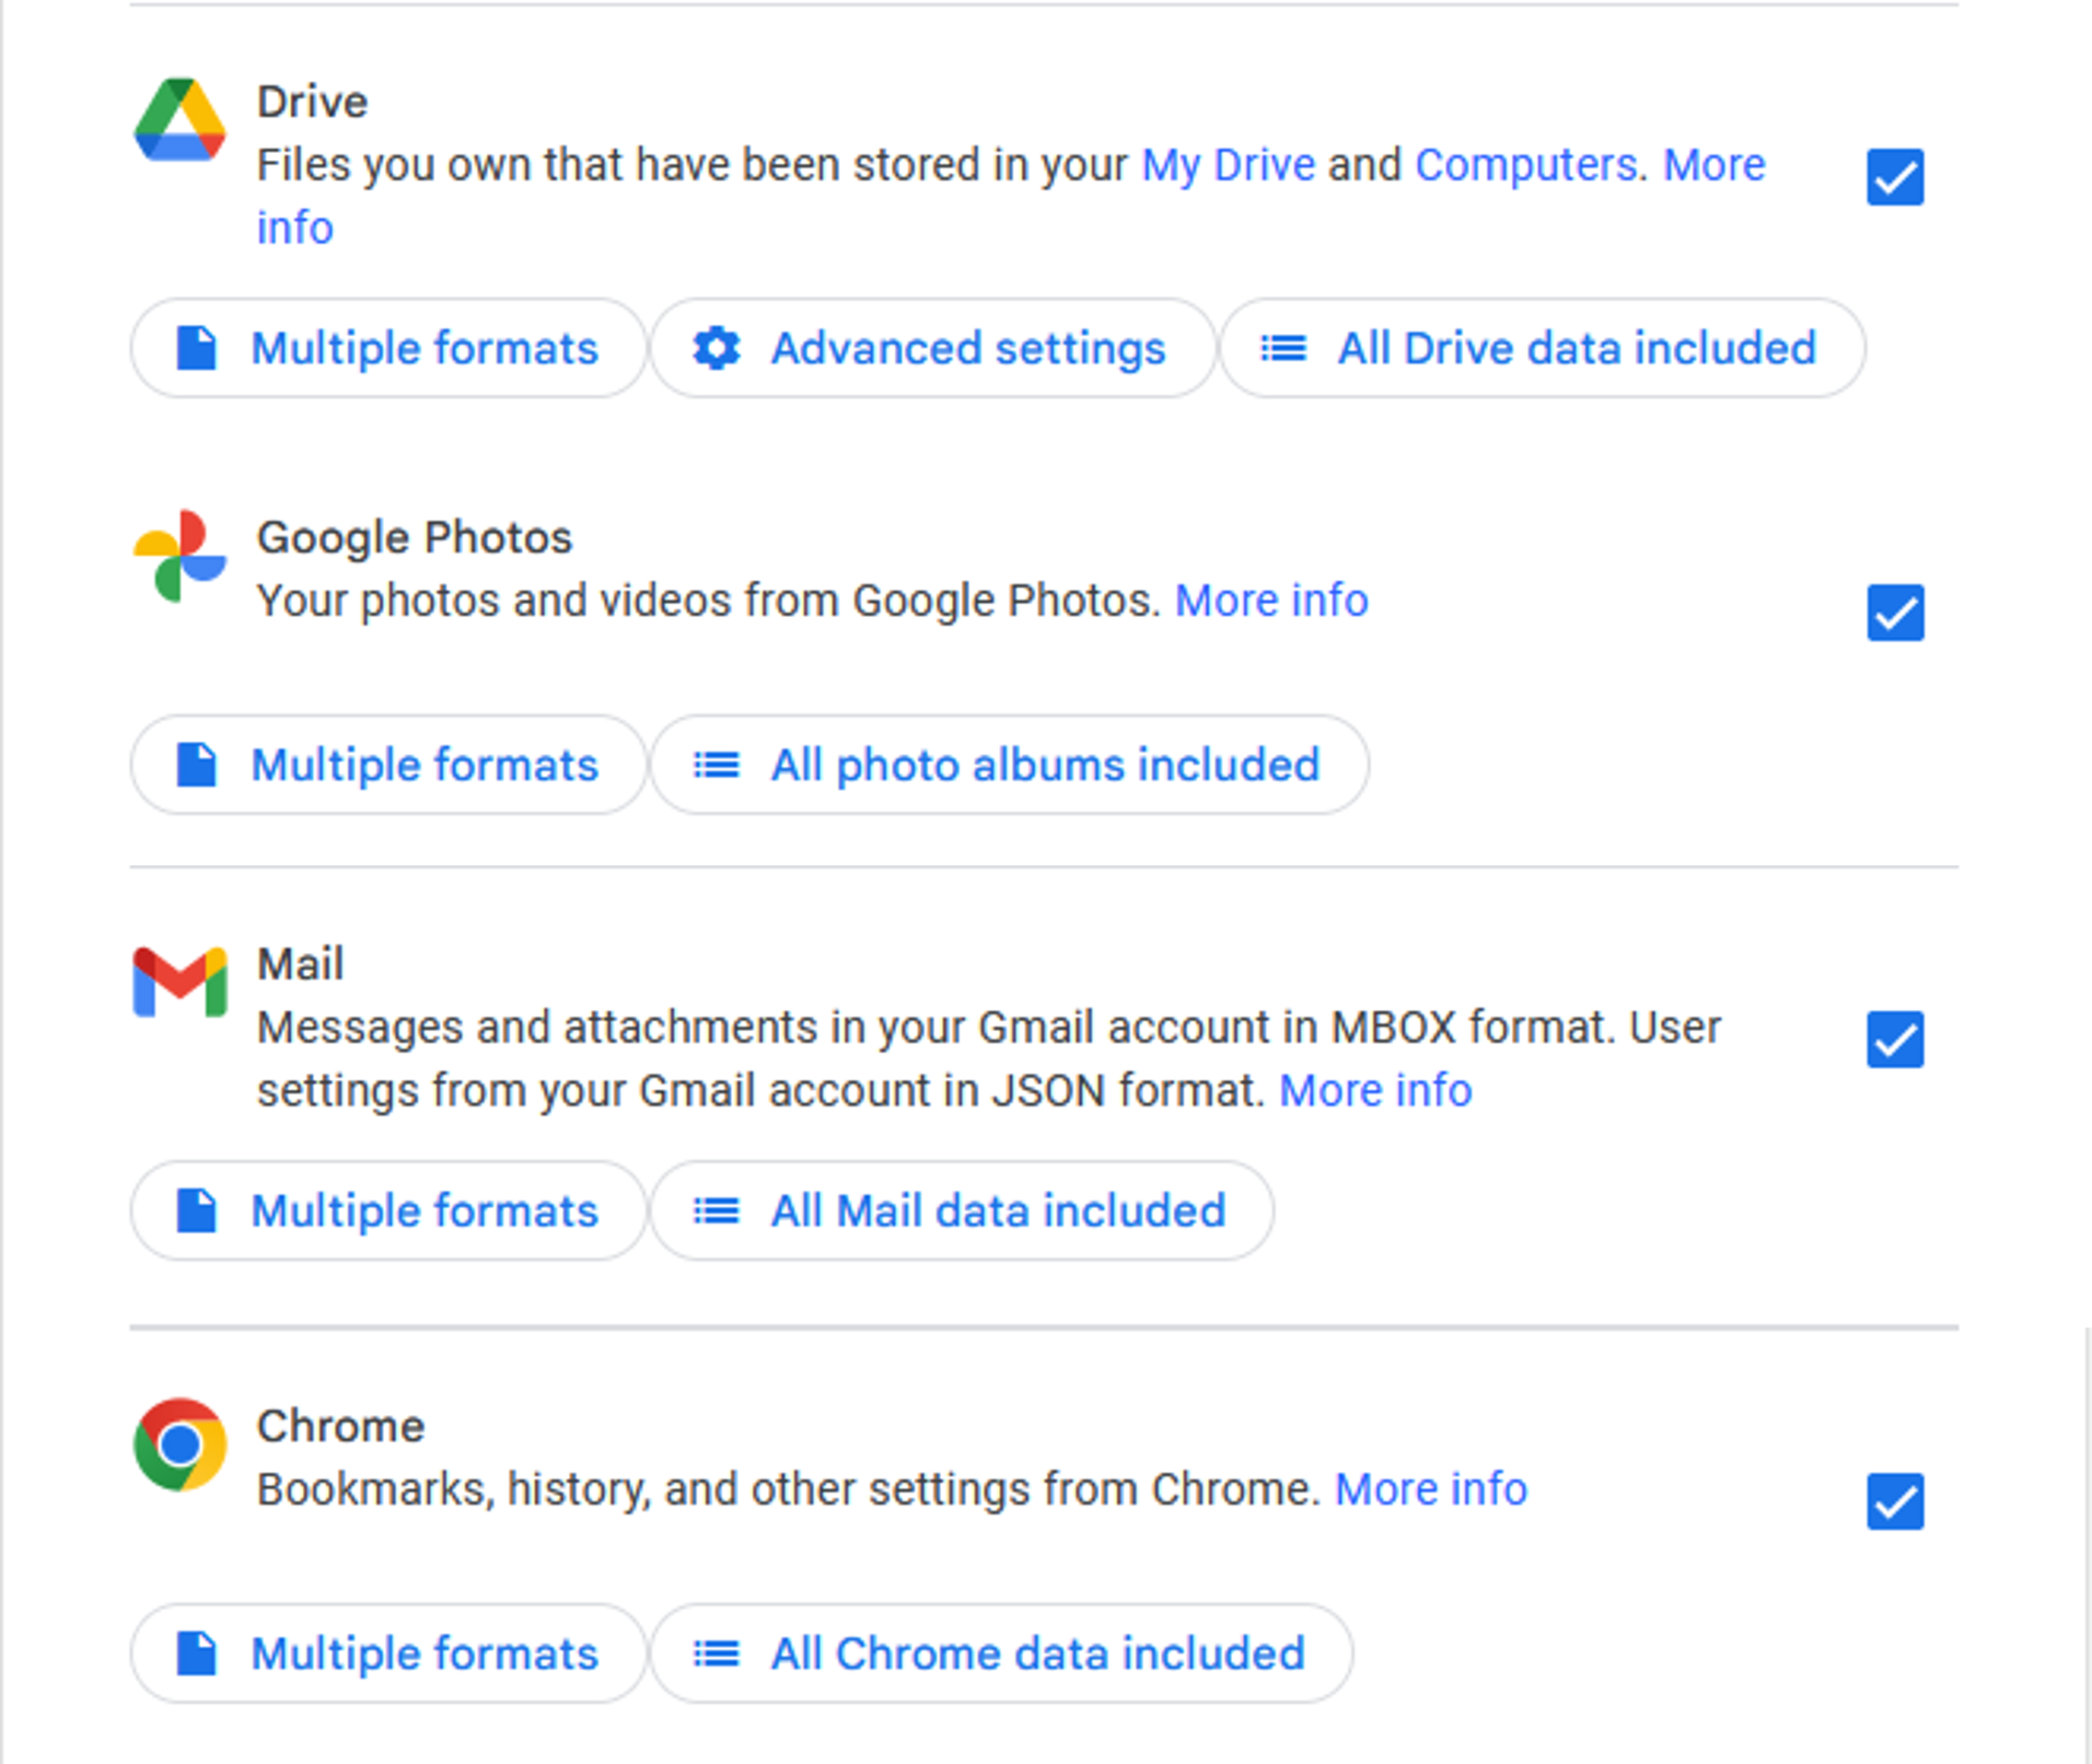Click the gear icon in Advanced settings
Viewport: 2092px width, 1764px height.
(x=716, y=348)
